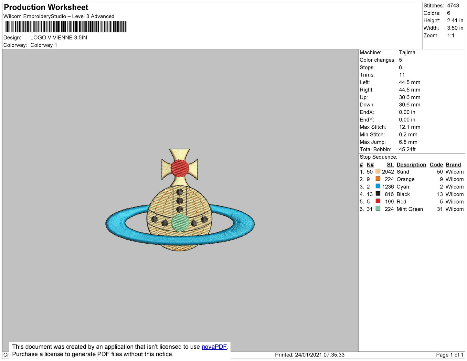This screenshot has height=361, width=467.
Task: Click the N# column header
Action: (x=370, y=165)
